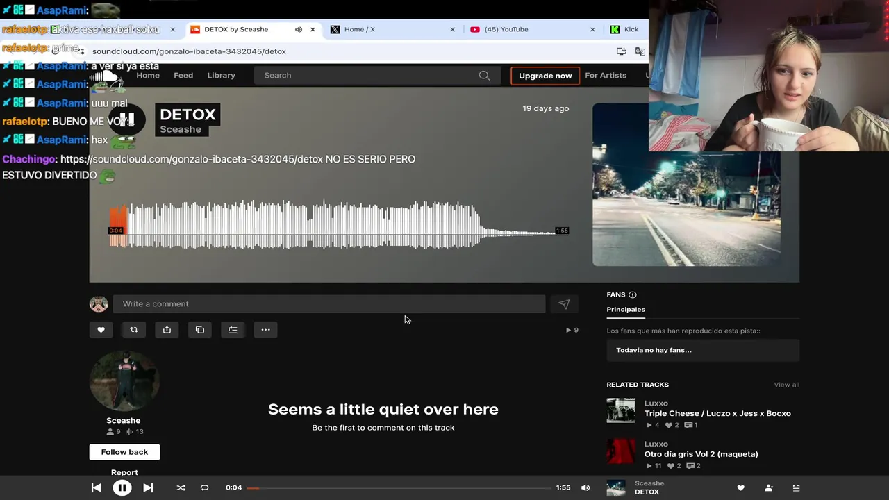
Task: Open DETOX thumbnail in player bar
Action: pos(616,488)
